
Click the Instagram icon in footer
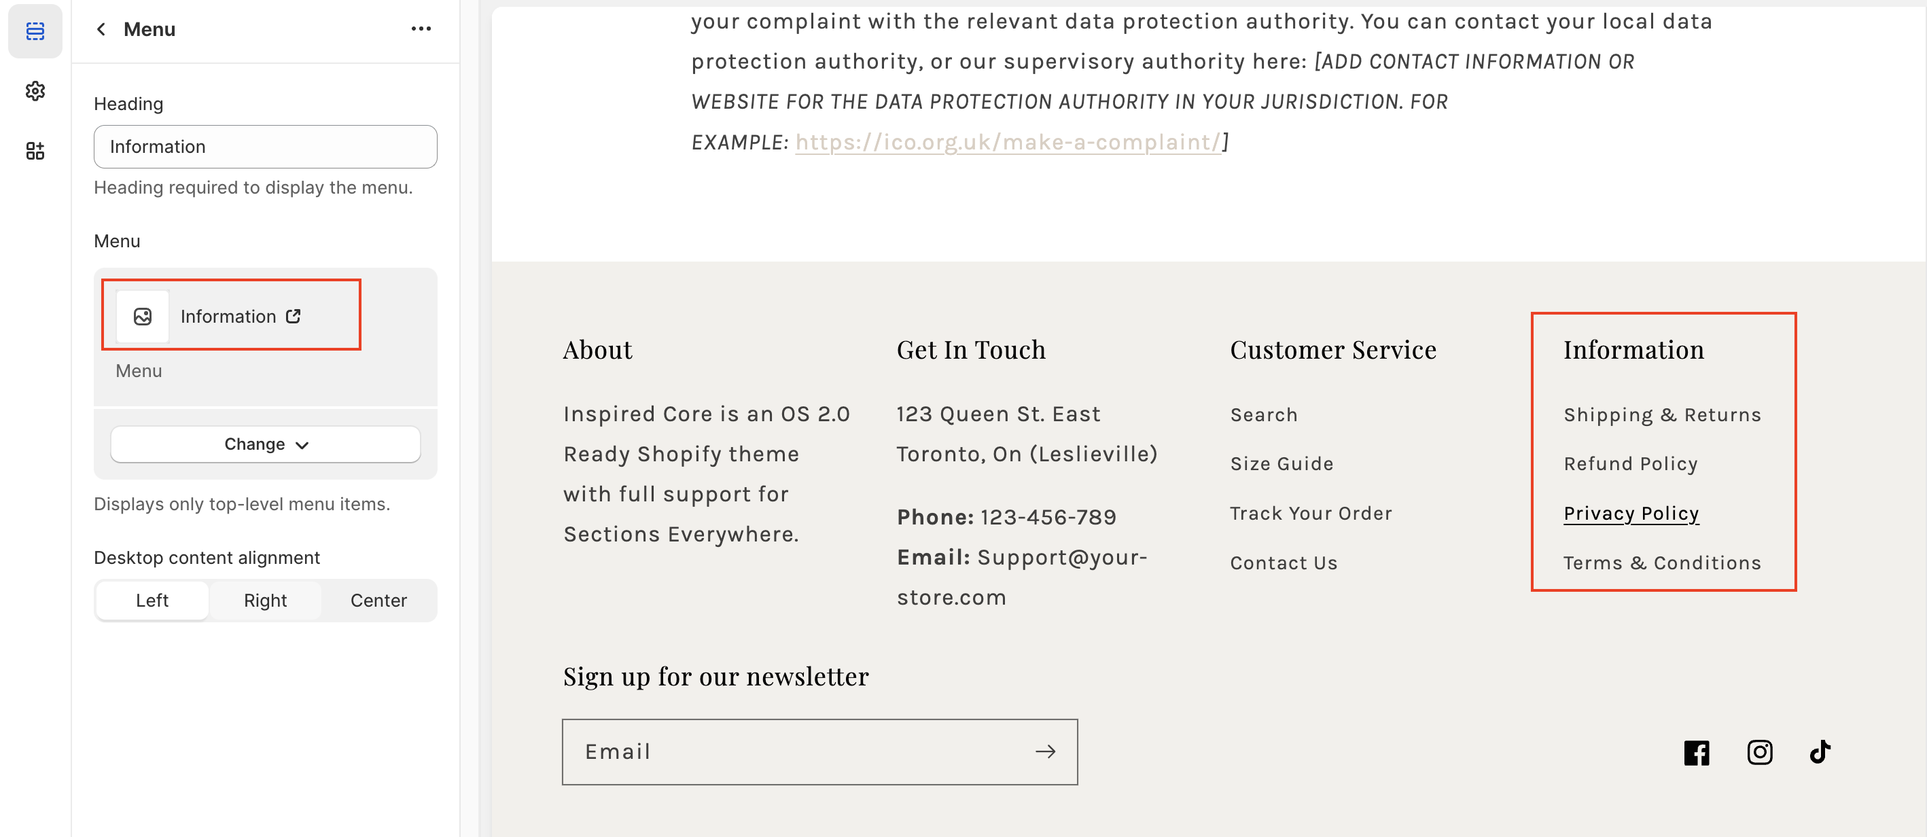point(1759,751)
